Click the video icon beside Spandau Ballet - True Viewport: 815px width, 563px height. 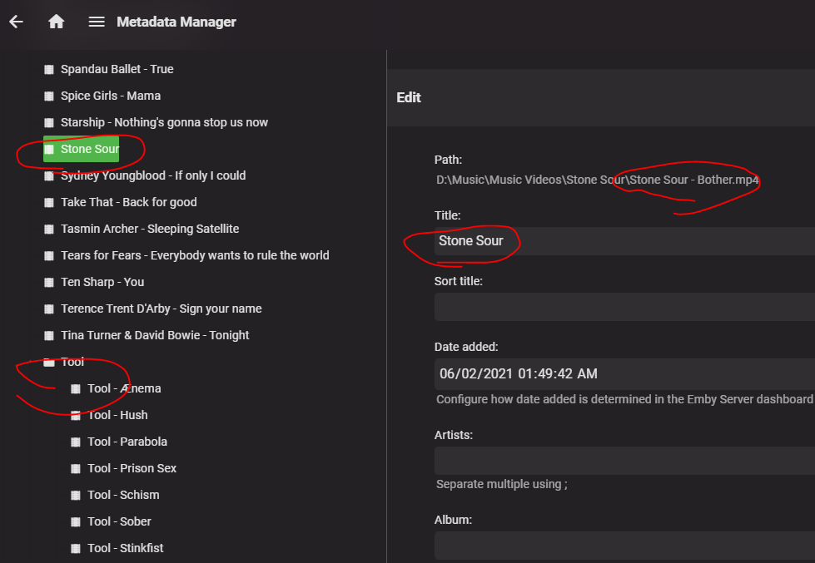49,69
